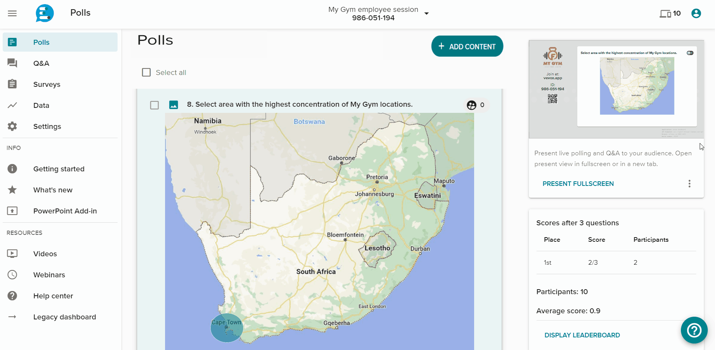
Task: Expand the session selector dropdown arrow
Action: pyautogui.click(x=426, y=13)
